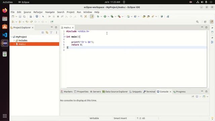215x121 pixels.
Task: Close the Console view tab
Action: (170, 92)
